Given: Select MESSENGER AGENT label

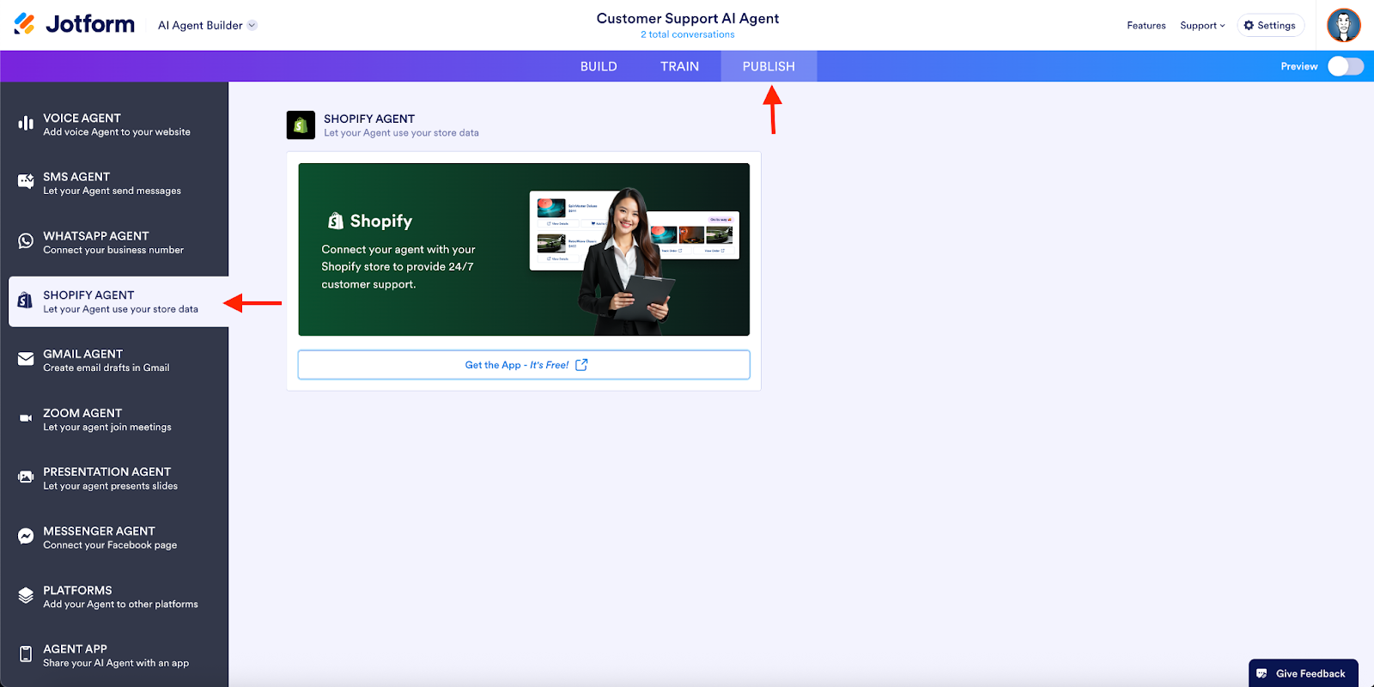Looking at the screenshot, I should pyautogui.click(x=100, y=531).
